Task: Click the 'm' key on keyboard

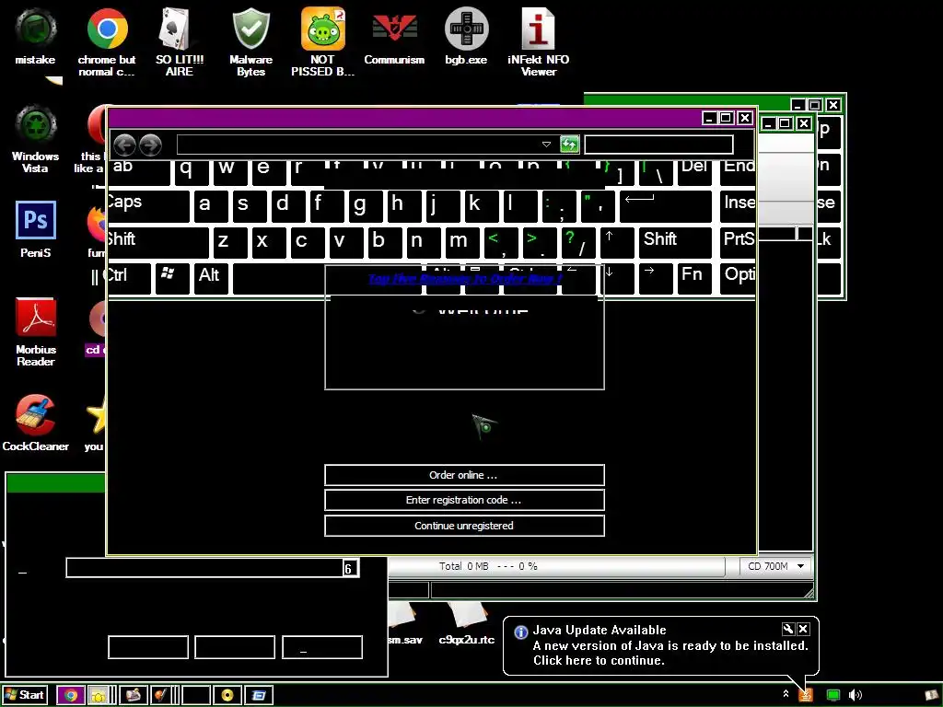Action: point(462,242)
